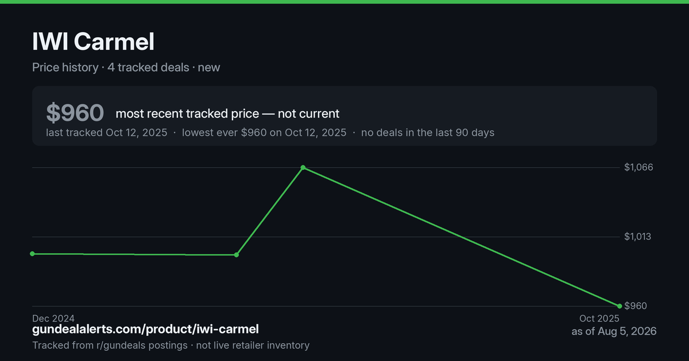Select the second data point before the price spike

[237, 254]
